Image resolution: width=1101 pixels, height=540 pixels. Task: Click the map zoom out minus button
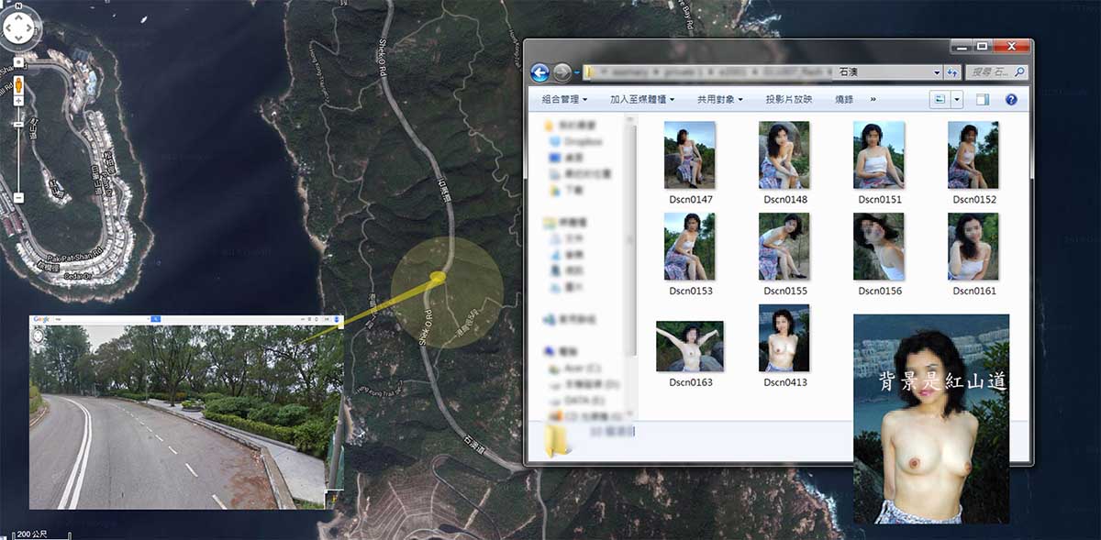[17, 197]
